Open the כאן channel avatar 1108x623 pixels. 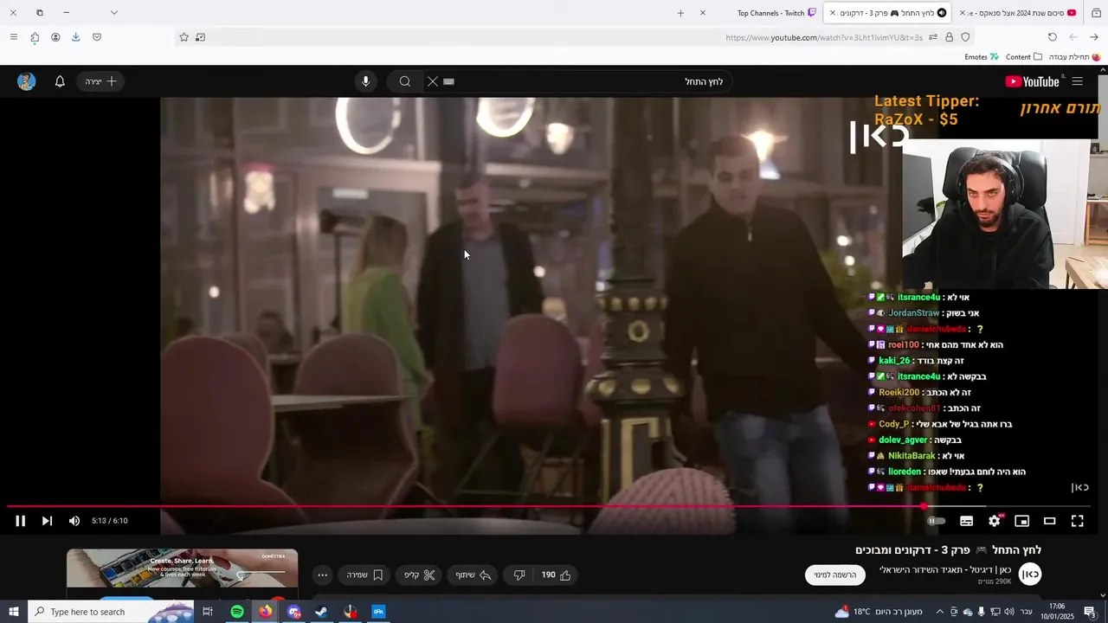coord(1030,574)
